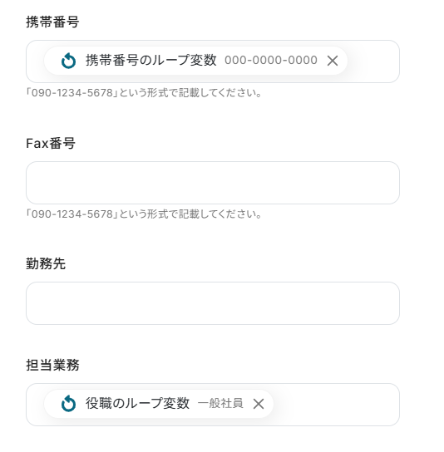Click the loop icon in 役職のループ変数 tag
This screenshot has width=444, height=452.
click(68, 404)
